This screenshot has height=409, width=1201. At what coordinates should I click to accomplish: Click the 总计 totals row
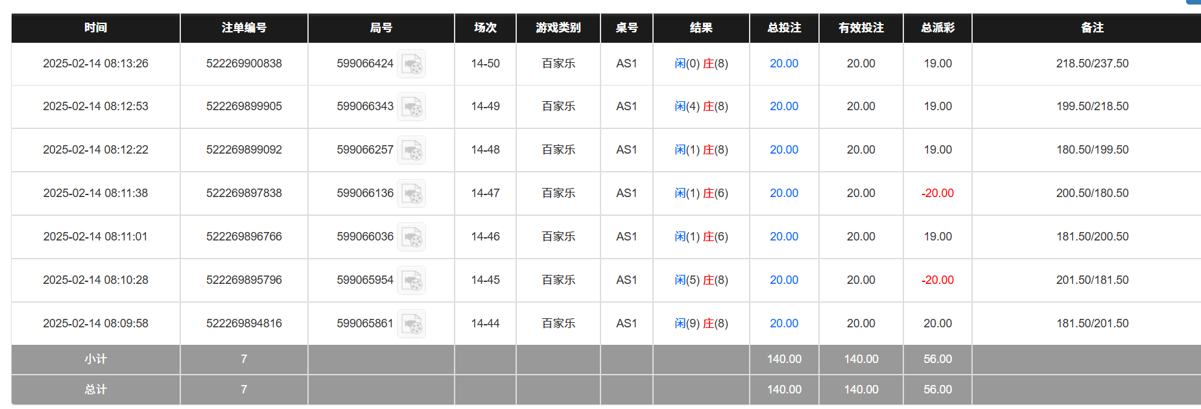click(x=95, y=390)
